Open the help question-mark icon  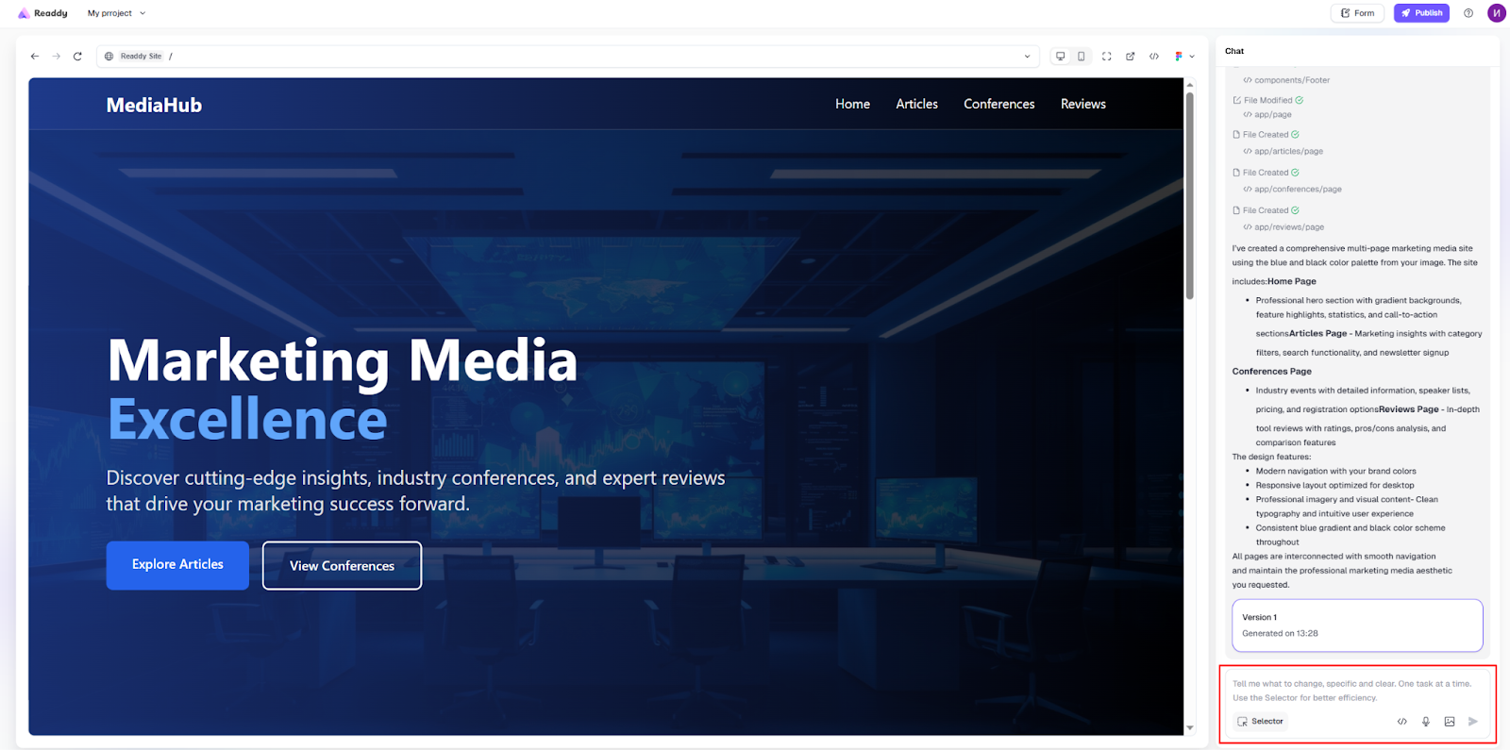(1468, 13)
